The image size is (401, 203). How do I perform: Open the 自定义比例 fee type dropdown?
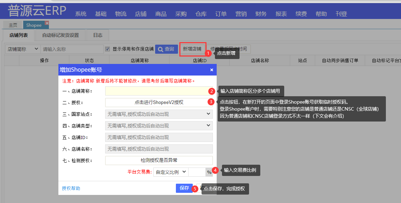point(171,172)
